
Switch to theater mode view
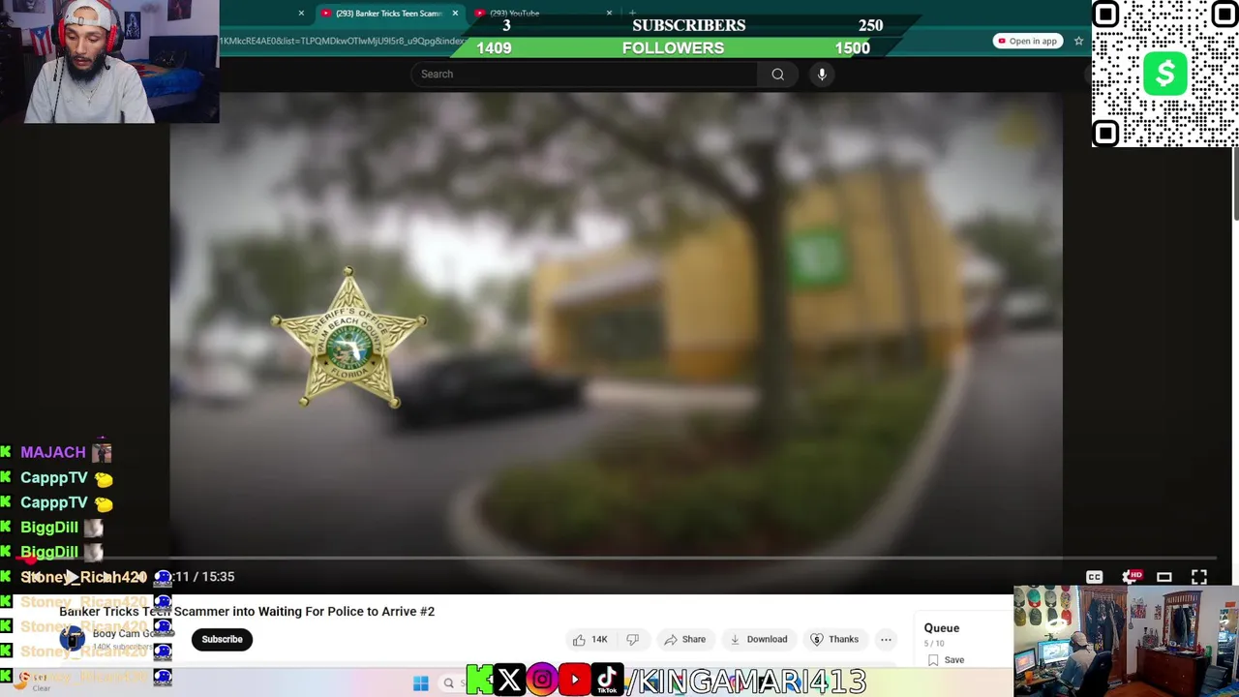click(x=1164, y=577)
